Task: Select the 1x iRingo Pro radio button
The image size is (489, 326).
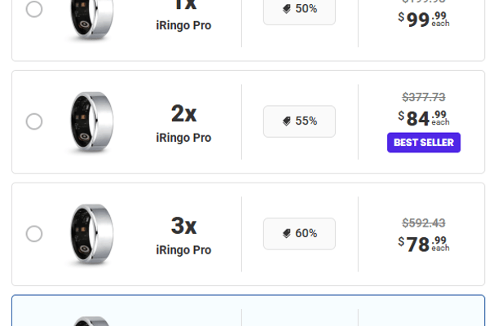Action: pyautogui.click(x=34, y=9)
